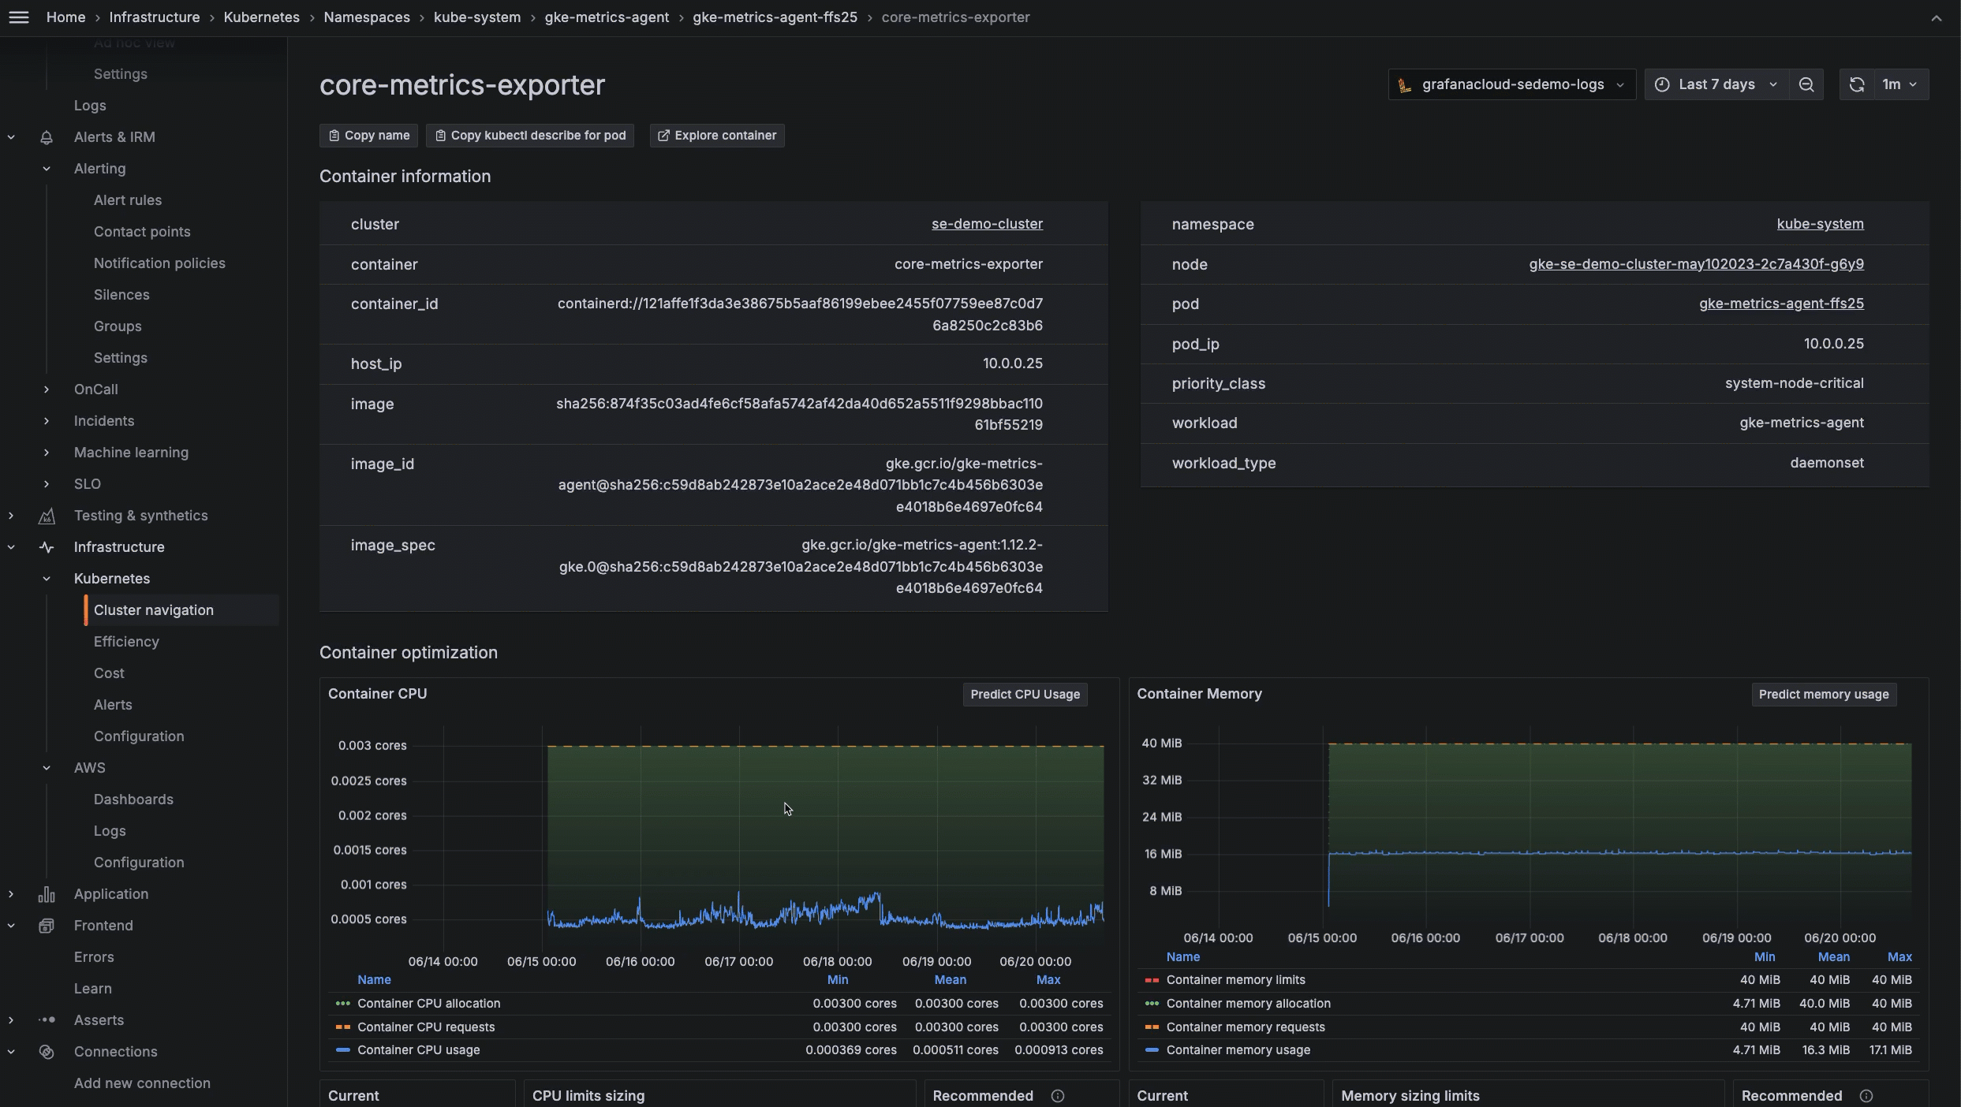Click the Alerts & IRM bell icon
Image resolution: width=1961 pixels, height=1107 pixels.
pyautogui.click(x=47, y=137)
